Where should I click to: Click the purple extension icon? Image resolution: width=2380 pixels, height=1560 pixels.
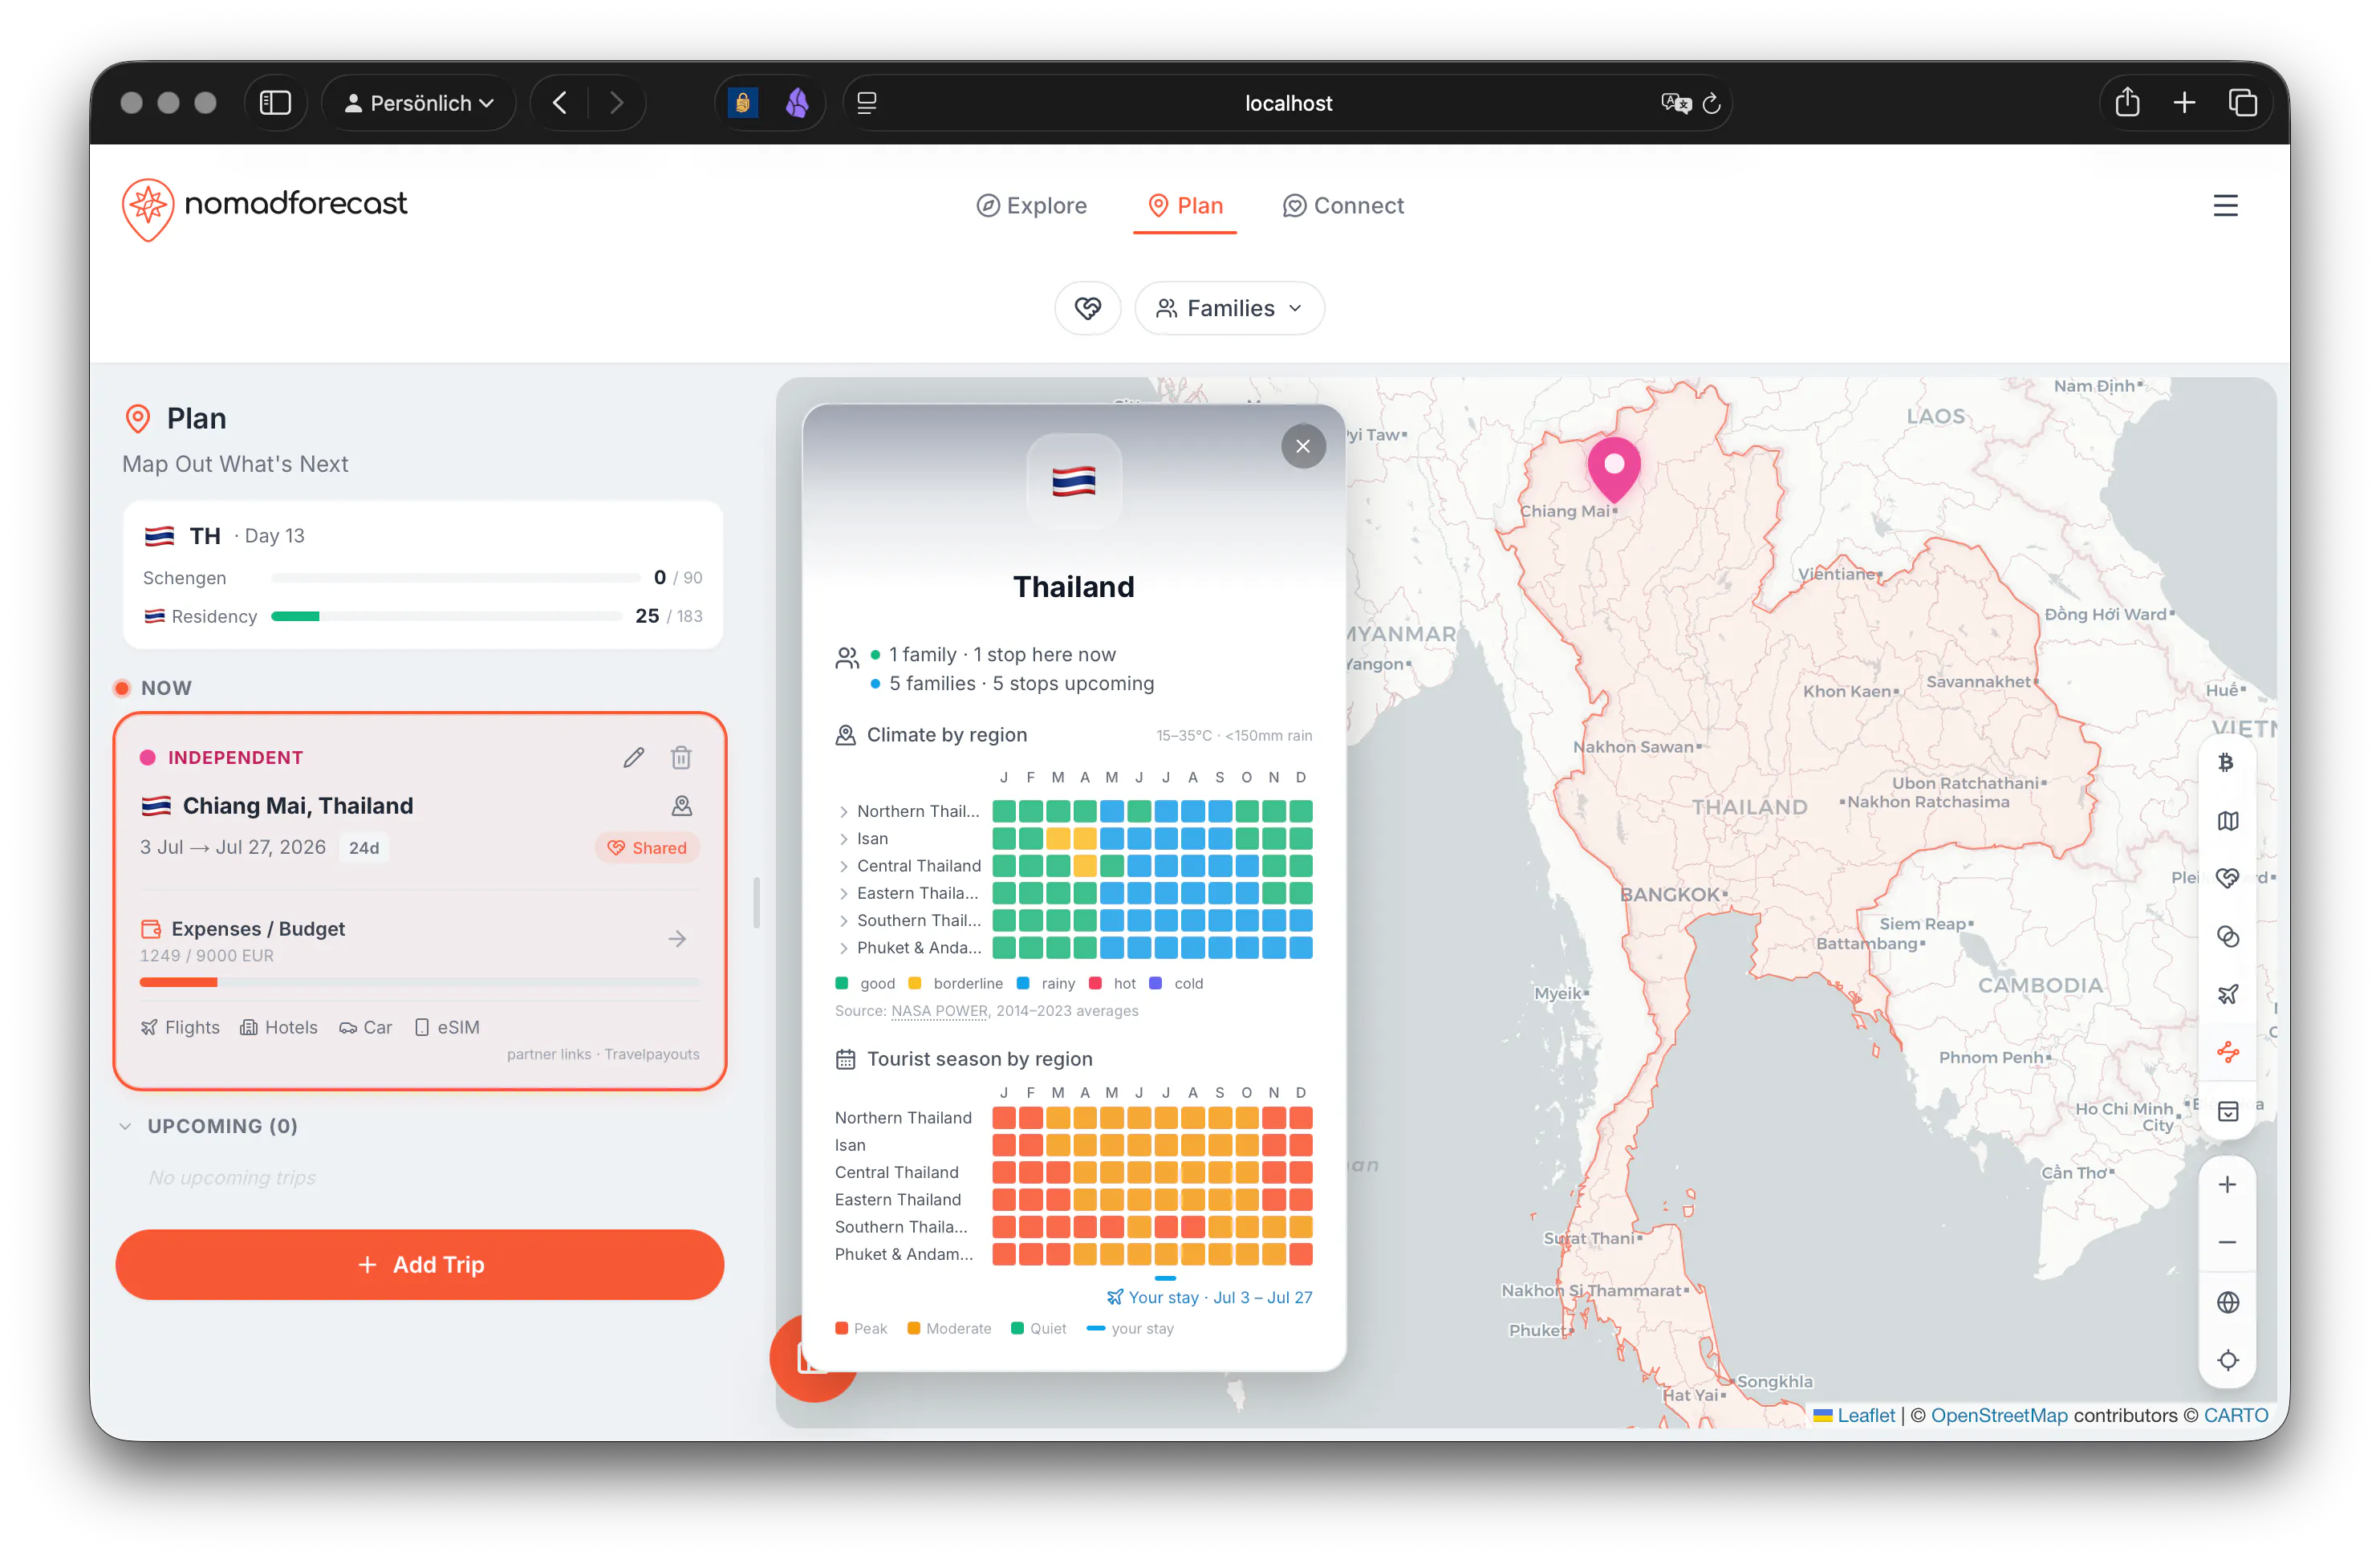coord(797,102)
